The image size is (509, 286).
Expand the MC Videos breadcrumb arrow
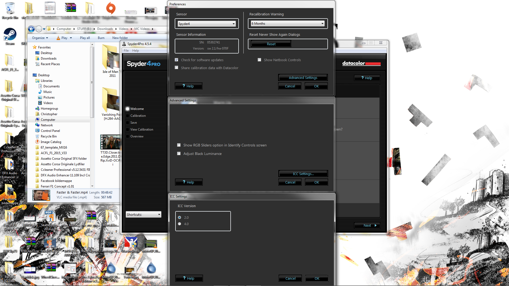[x=152, y=29]
